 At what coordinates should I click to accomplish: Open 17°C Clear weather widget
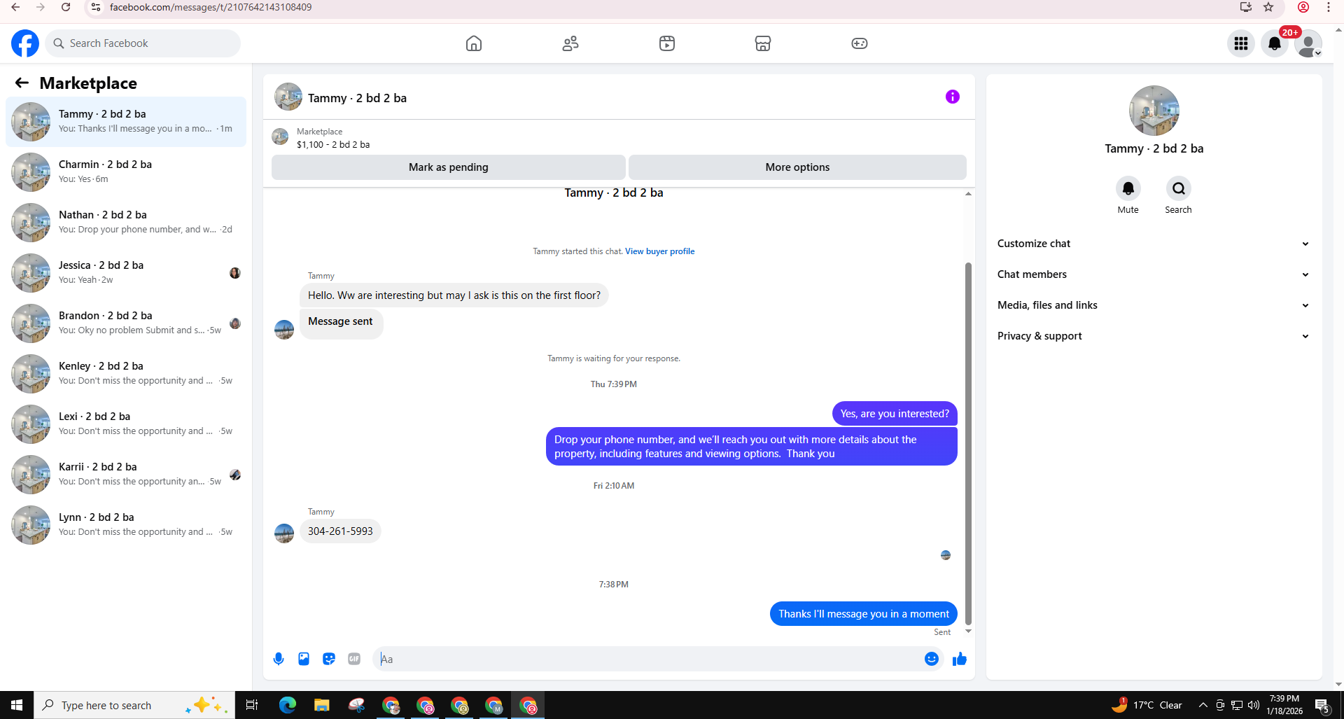pos(1147,705)
